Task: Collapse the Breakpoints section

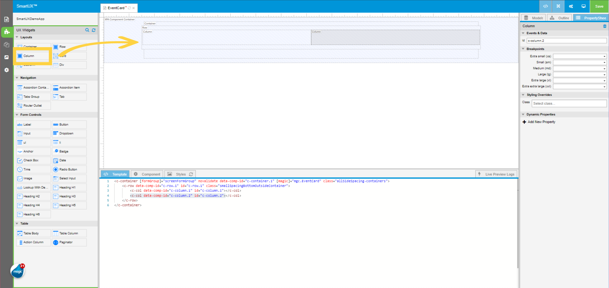Action: (523, 49)
